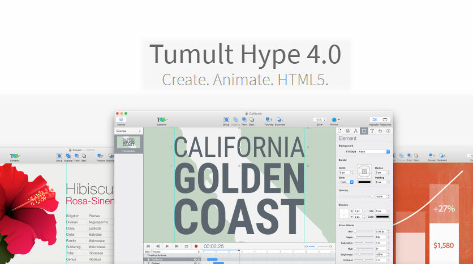Open the Zoom percentage dropdown

320,120
